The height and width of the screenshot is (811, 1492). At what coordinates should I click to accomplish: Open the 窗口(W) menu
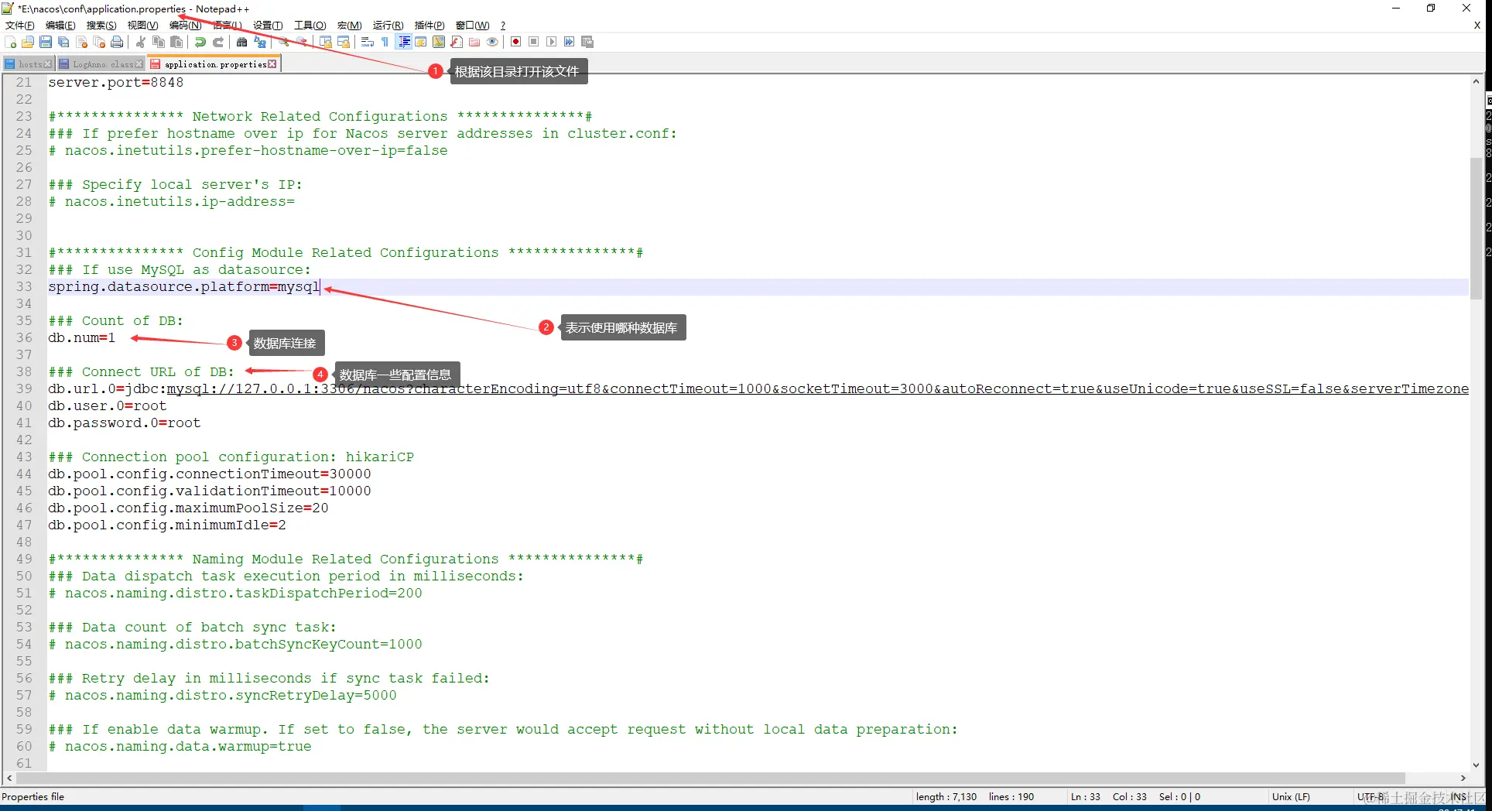pyautogui.click(x=472, y=26)
